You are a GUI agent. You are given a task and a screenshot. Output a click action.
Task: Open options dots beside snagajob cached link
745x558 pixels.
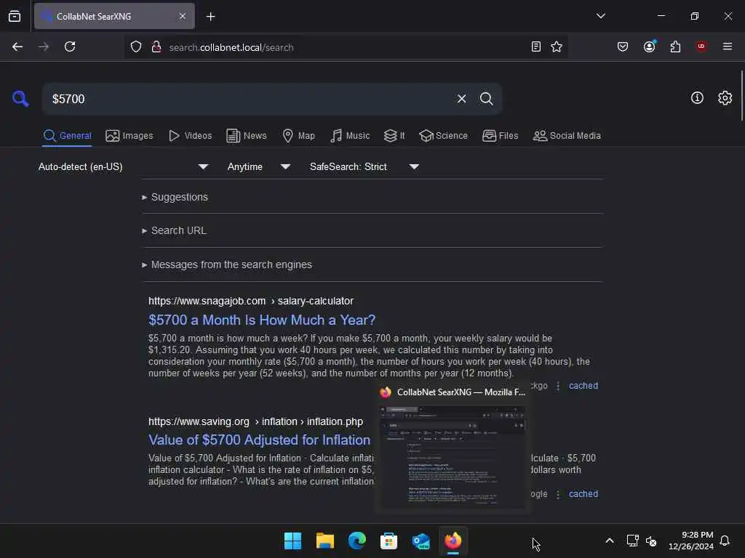click(x=558, y=386)
